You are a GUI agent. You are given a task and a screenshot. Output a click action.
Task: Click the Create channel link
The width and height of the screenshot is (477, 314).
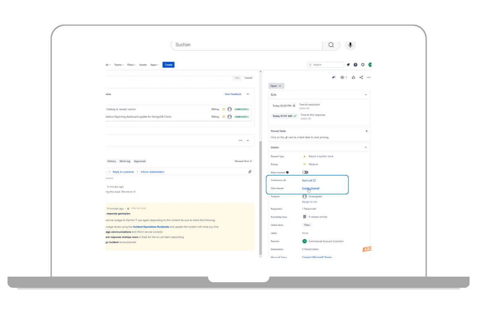310,188
